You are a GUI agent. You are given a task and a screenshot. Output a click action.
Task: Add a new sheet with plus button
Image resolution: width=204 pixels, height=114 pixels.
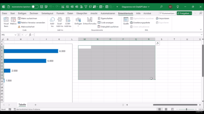click(35, 105)
